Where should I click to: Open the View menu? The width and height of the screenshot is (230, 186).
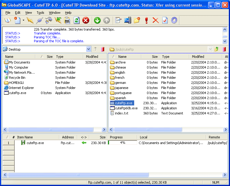pos(28,13)
